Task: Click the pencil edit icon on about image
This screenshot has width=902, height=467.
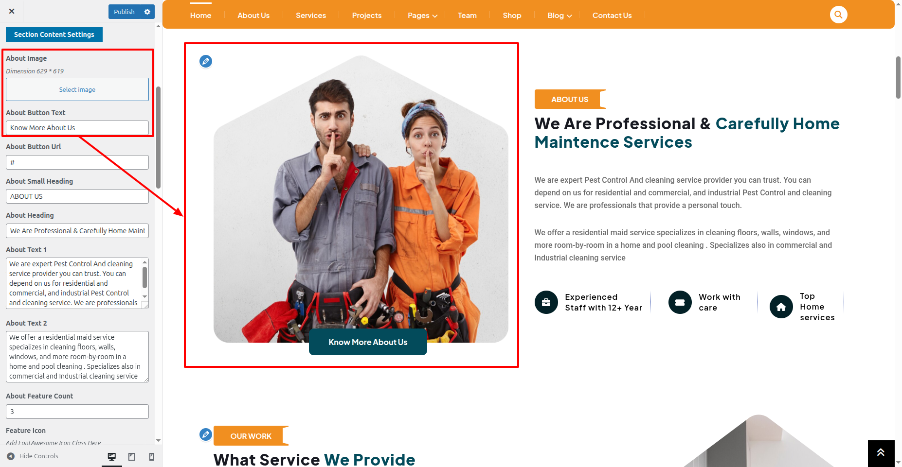Action: tap(206, 61)
